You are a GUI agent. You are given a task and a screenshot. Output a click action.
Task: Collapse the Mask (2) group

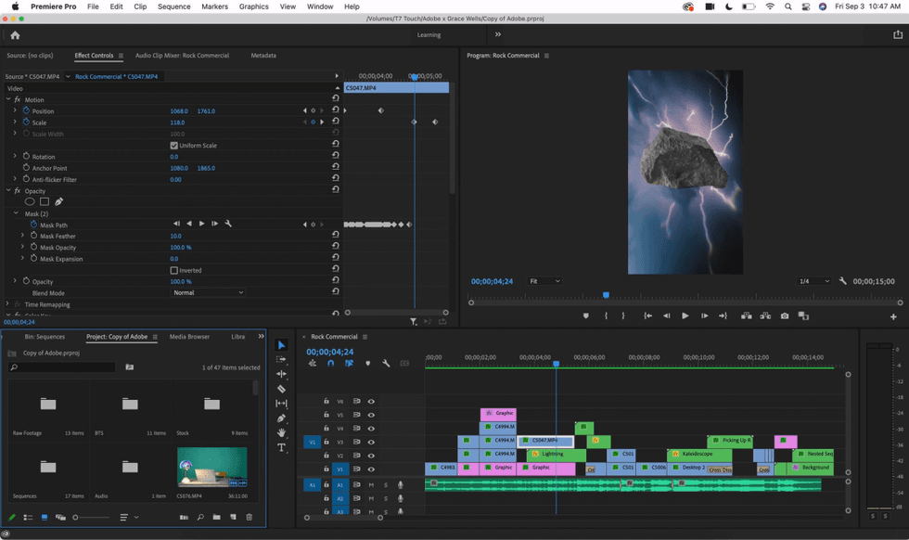(17, 213)
